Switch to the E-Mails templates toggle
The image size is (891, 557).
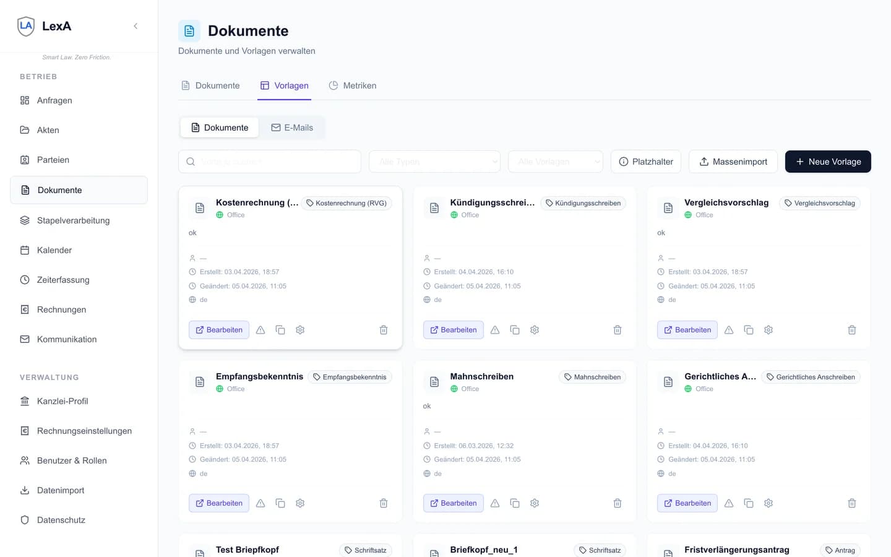(x=292, y=127)
